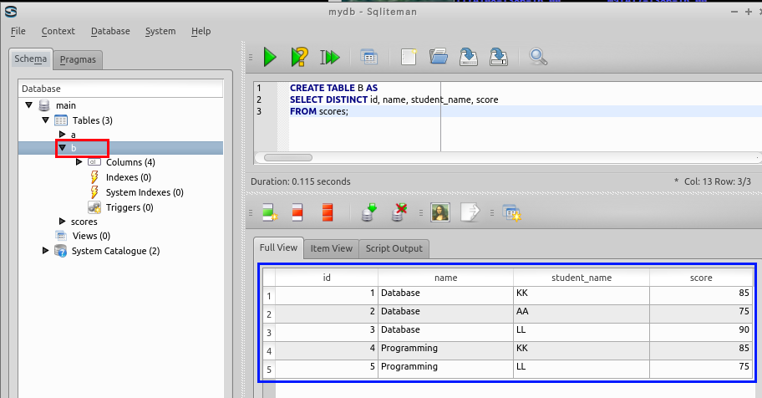Switch to the Item View tab
The height and width of the screenshot is (398, 762).
point(332,248)
